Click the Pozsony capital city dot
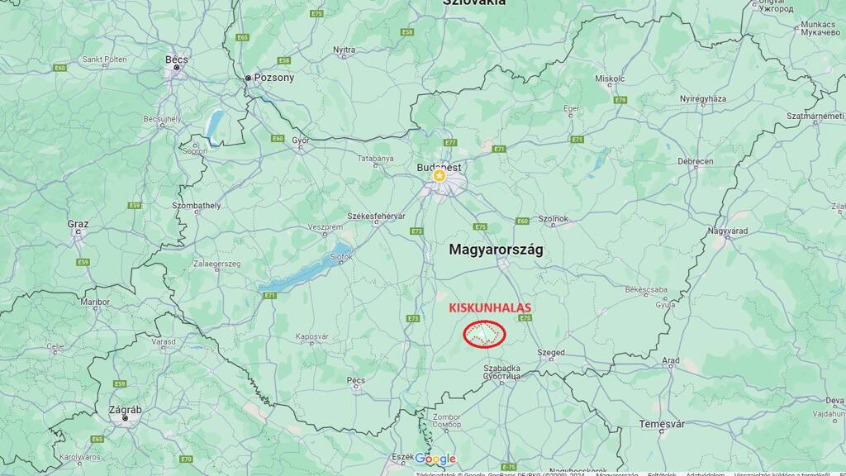846x476 pixels. [248, 79]
